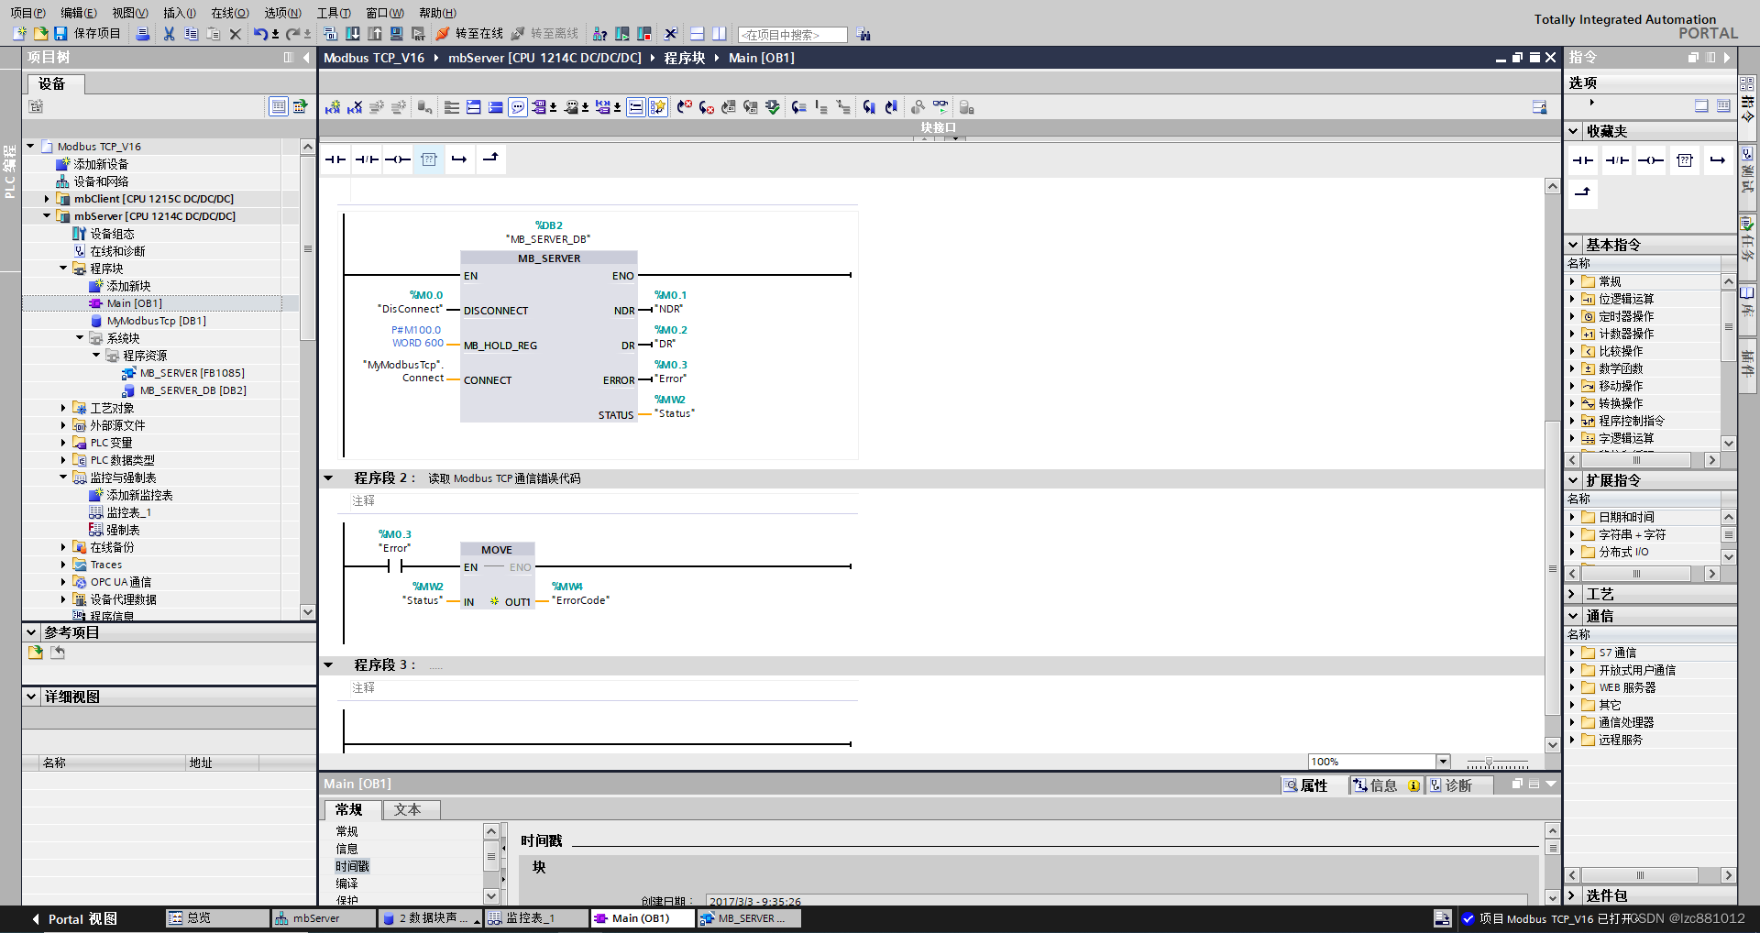The height and width of the screenshot is (933, 1760).
Task: Click the Open branch icon in the editor favorites bar
Action: 459,159
